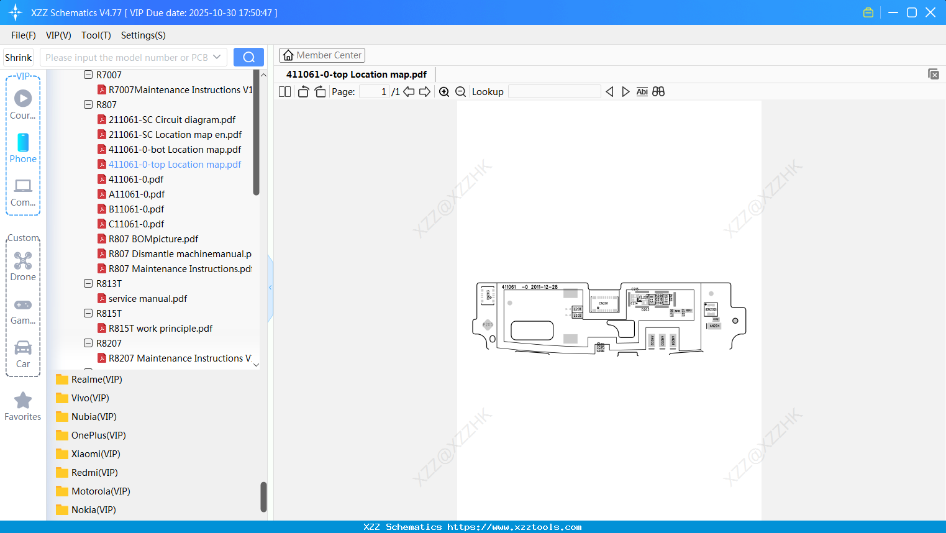
Task: Zoom out of the PDF
Action: pos(461,92)
